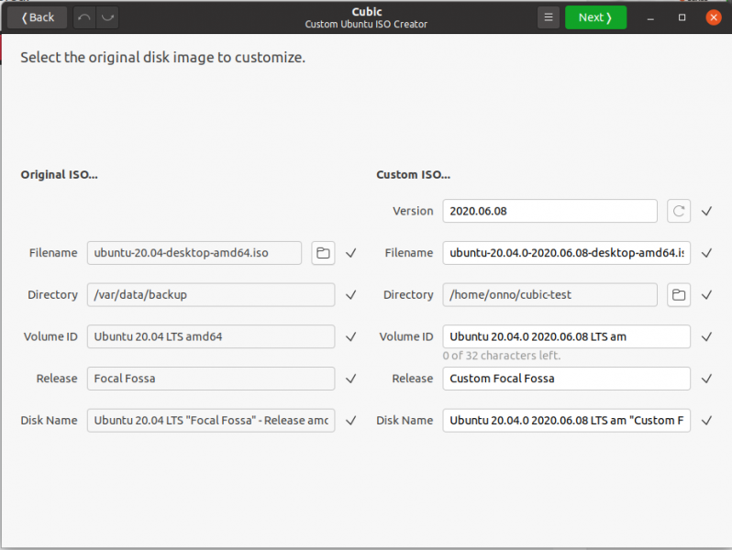Maximize the Cubic window
The height and width of the screenshot is (550, 732).
(682, 17)
